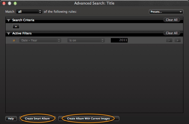The image size is (189, 124).
Task: Click Create Smart Album button
Action: pos(37,119)
